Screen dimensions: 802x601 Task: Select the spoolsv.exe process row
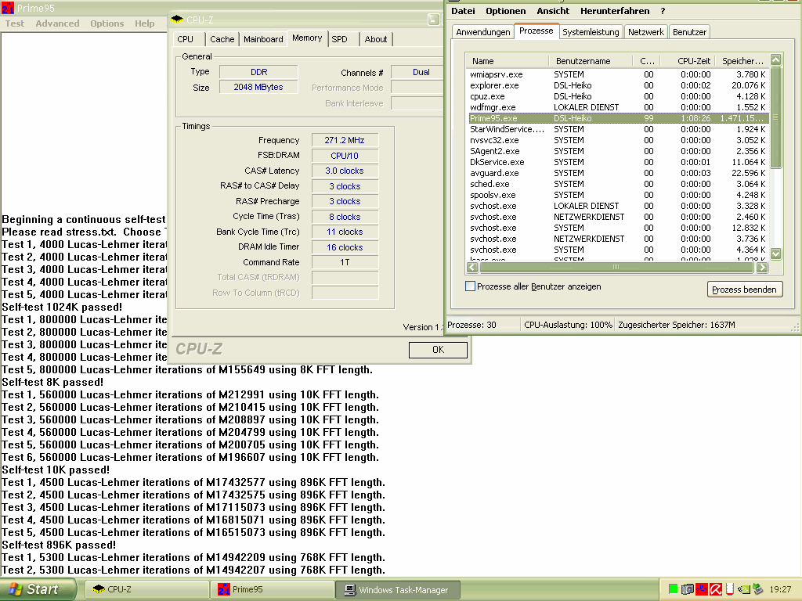click(617, 195)
